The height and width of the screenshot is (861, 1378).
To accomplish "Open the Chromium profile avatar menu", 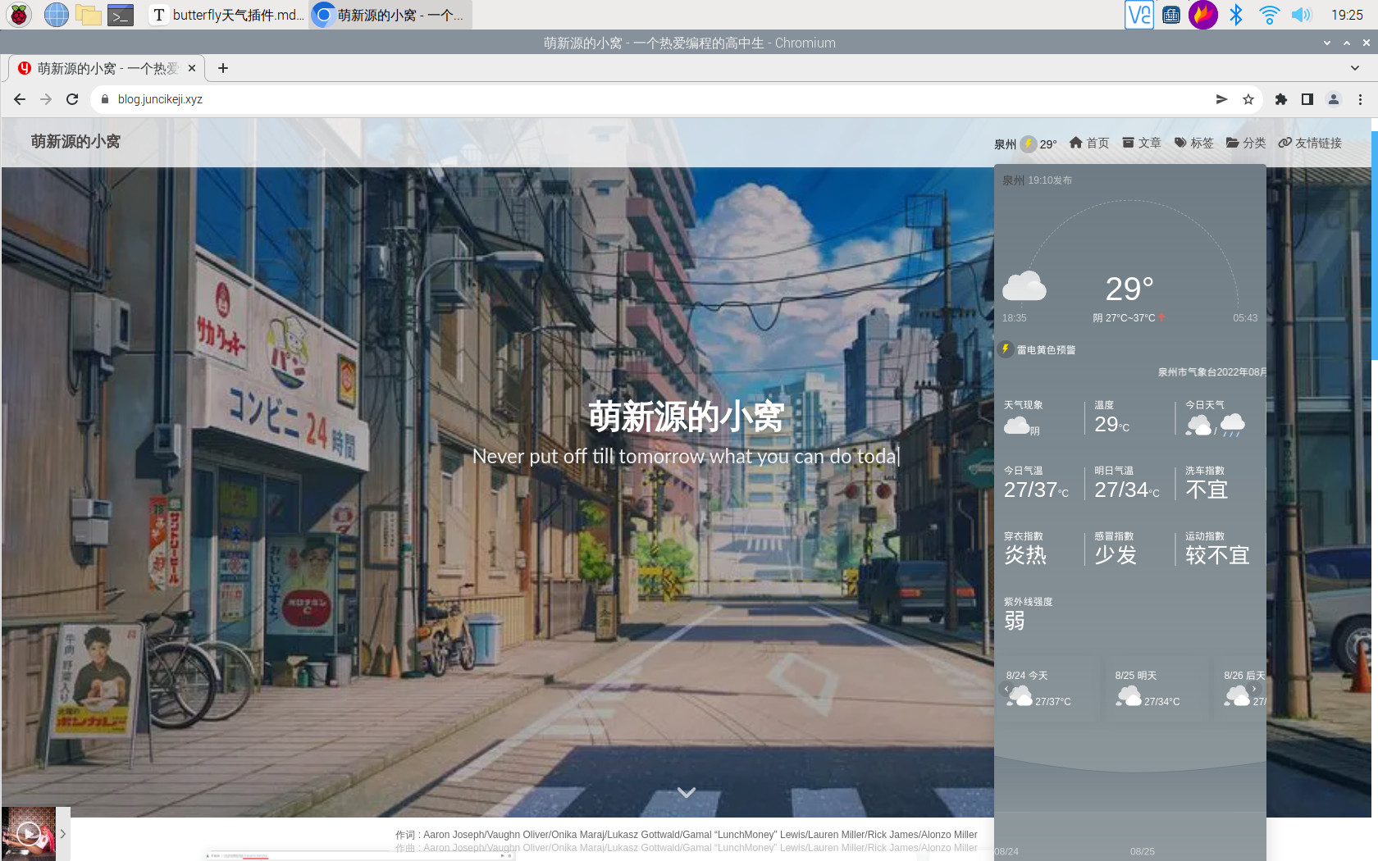I will 1334,99.
